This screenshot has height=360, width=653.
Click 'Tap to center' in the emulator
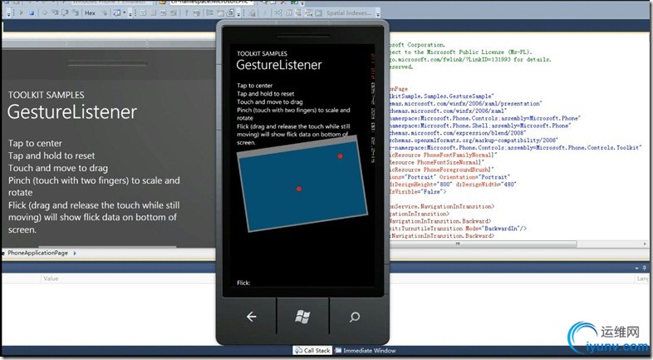click(x=254, y=86)
